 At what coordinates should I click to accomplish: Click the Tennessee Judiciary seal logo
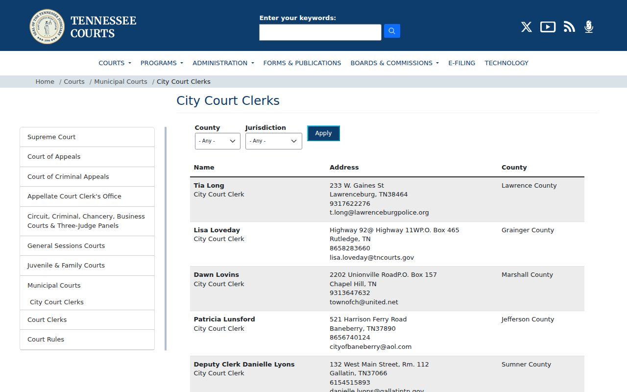(47, 26)
